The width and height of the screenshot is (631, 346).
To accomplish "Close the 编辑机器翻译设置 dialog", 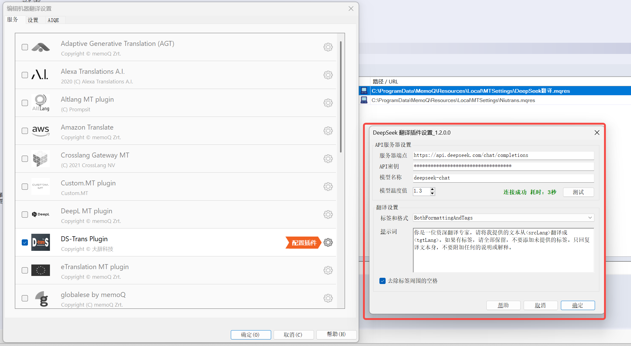I will point(351,9).
